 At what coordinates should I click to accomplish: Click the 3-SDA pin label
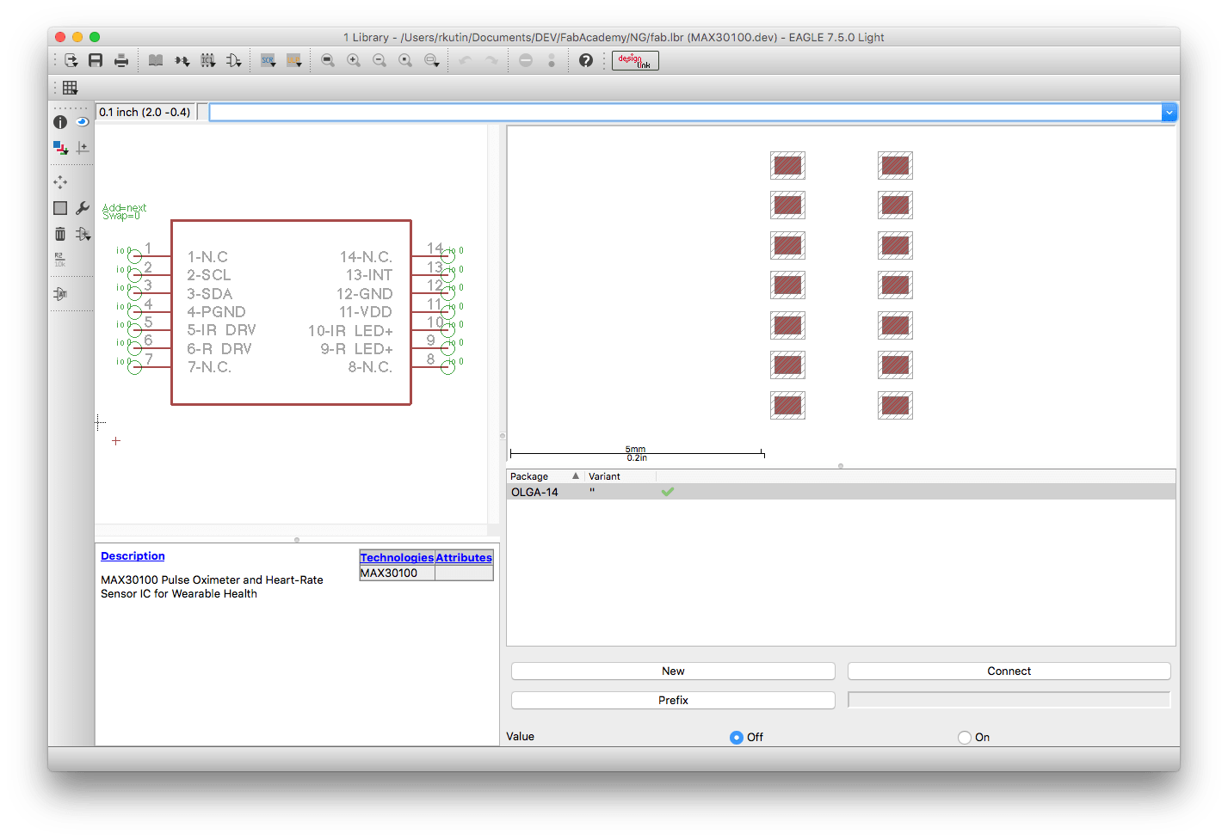(x=210, y=294)
